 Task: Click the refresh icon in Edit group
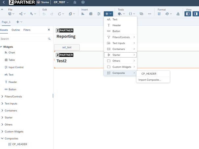61,14
